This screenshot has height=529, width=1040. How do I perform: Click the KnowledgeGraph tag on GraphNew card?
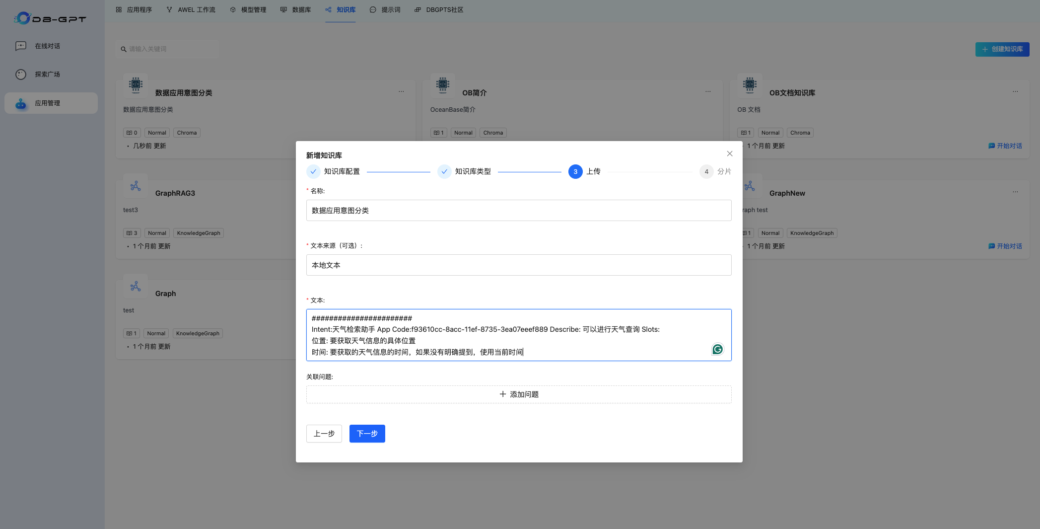tap(812, 233)
